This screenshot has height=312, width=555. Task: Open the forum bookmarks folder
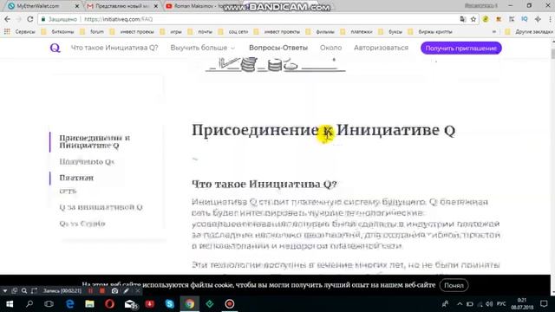tap(93, 31)
